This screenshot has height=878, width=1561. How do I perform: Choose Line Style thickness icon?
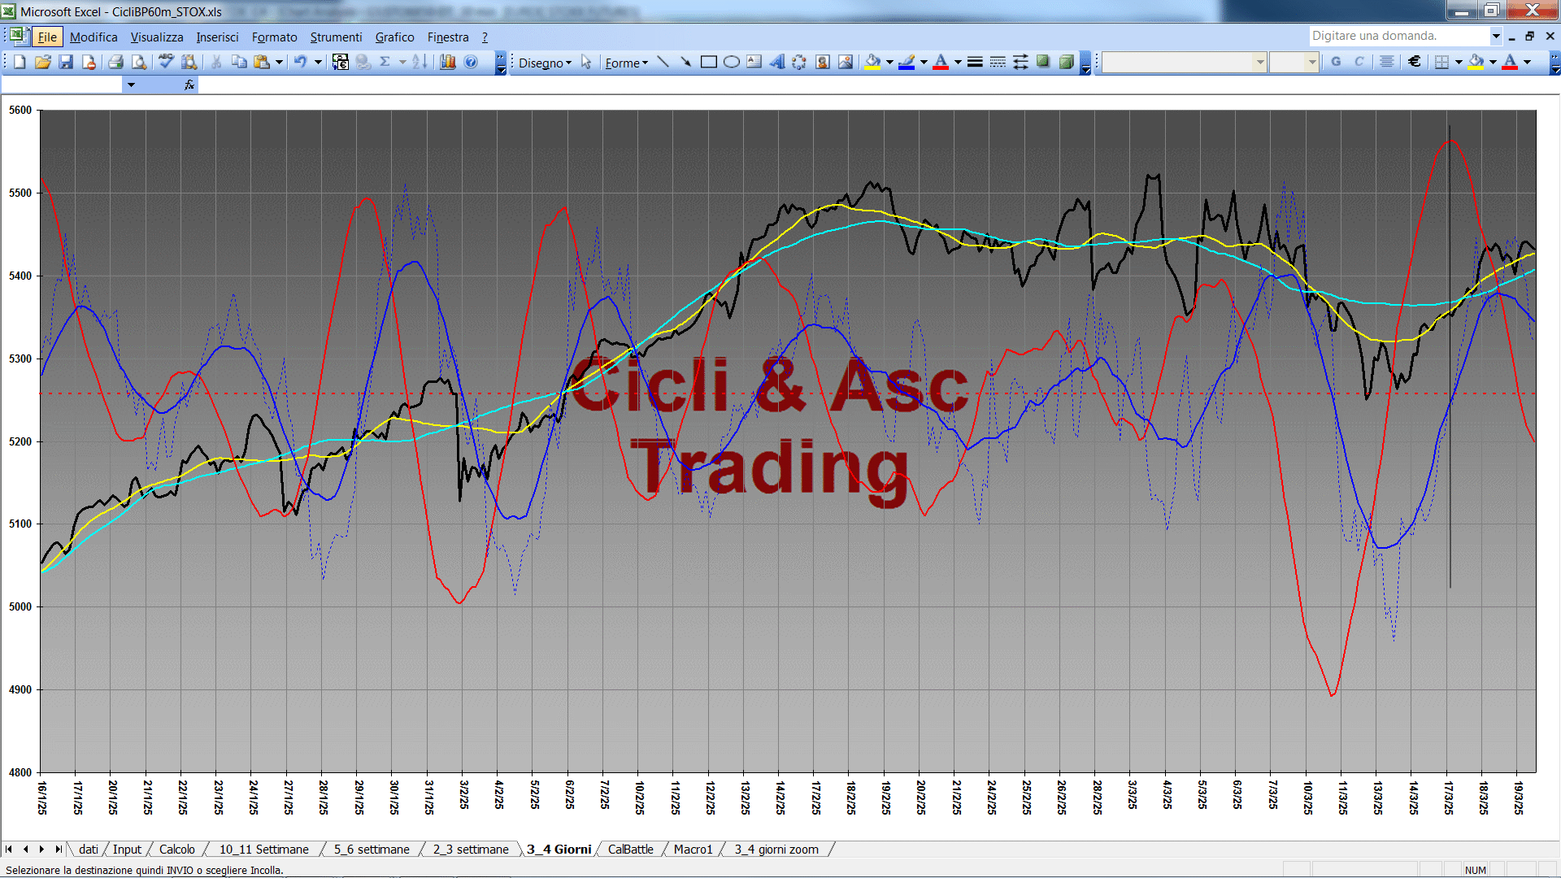click(975, 62)
